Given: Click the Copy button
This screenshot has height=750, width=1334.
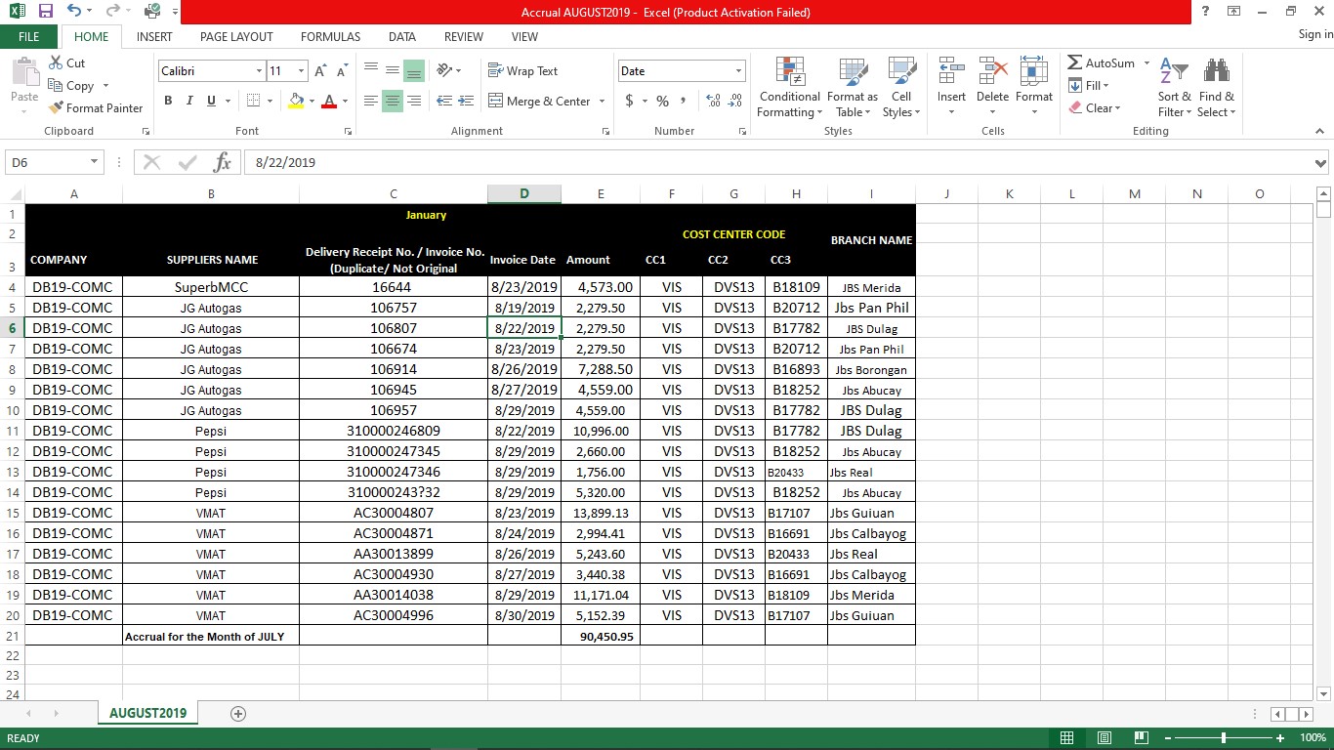Looking at the screenshot, I should 71,86.
